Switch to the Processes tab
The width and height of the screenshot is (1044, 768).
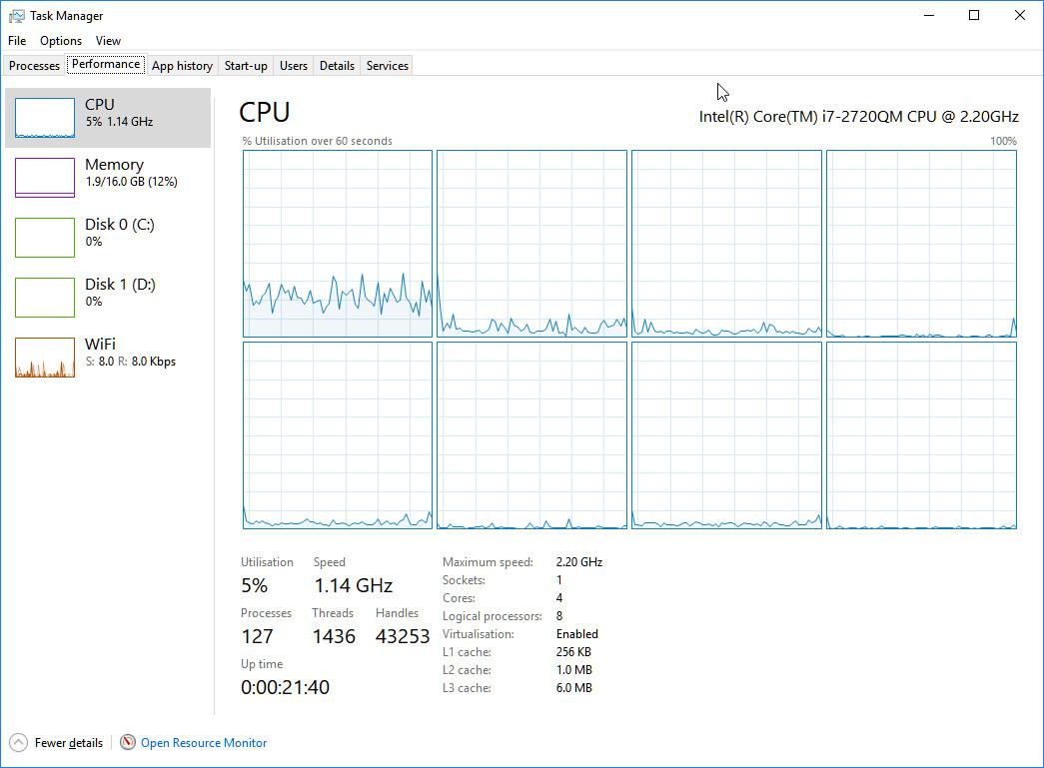pos(34,65)
